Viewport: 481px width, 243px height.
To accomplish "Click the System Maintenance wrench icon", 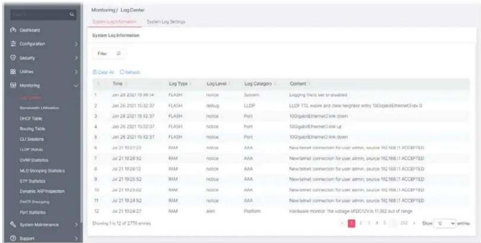I will click(13, 225).
